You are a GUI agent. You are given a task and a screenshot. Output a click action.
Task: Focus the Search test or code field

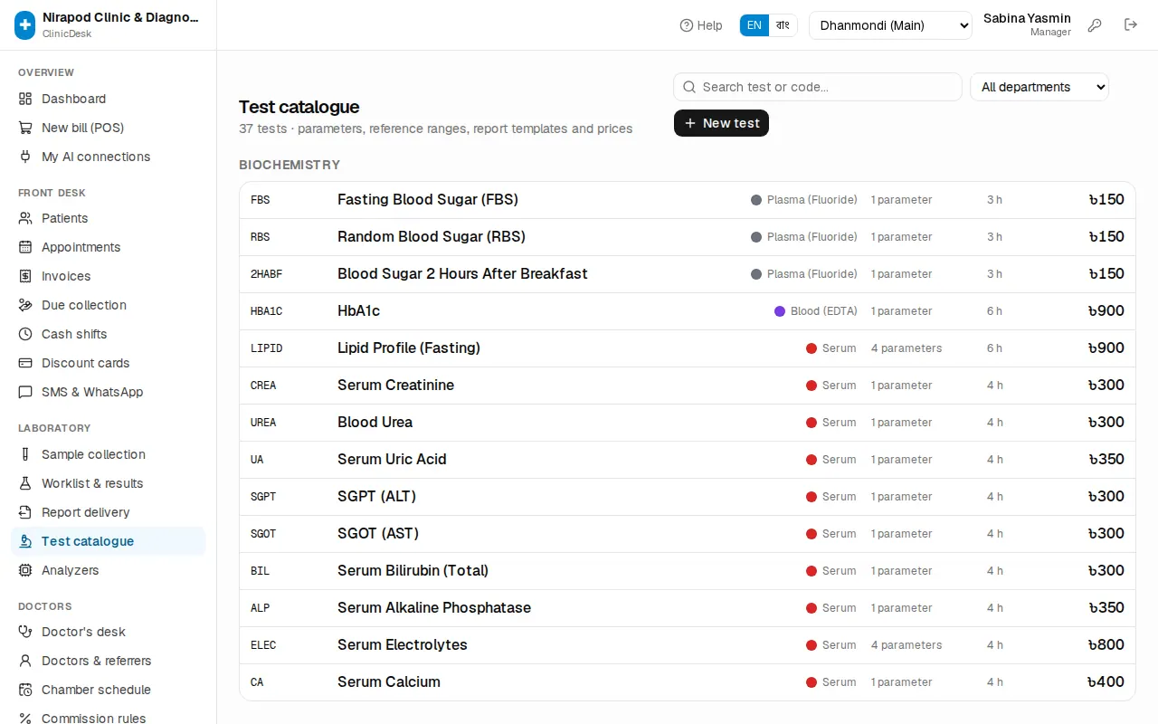[x=818, y=87]
